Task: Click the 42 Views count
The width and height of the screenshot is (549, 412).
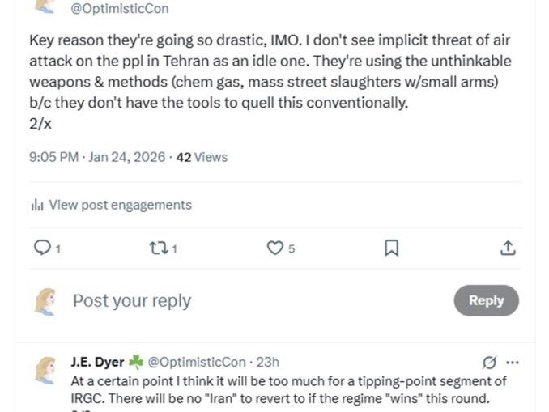Action: [x=202, y=157]
